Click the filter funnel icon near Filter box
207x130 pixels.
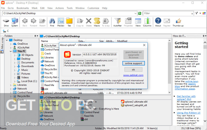(x=196, y=13)
